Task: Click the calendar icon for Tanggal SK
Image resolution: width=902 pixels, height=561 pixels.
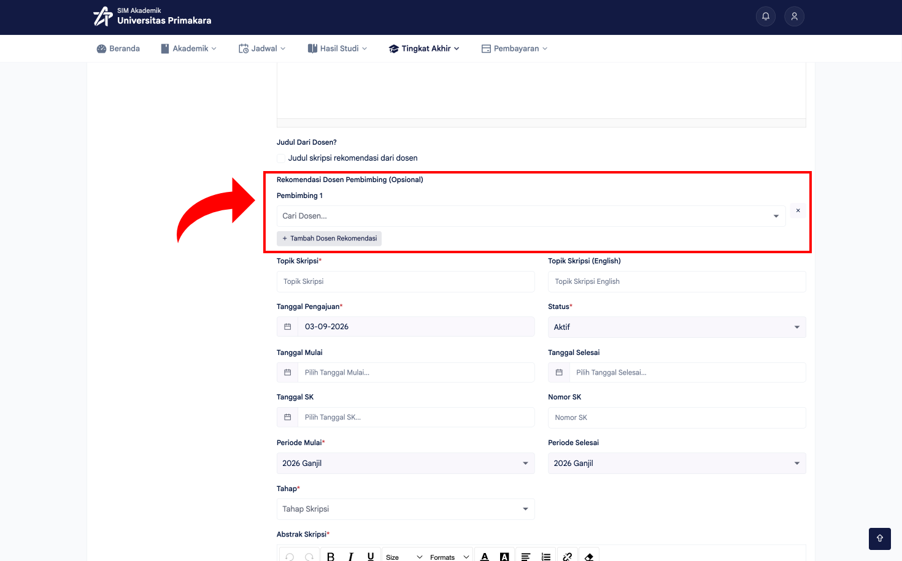Action: click(287, 418)
